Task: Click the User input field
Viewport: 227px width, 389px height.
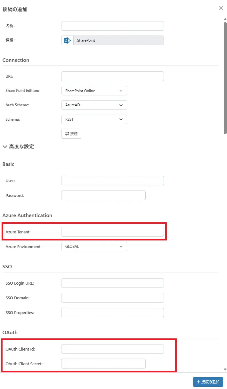Action: [x=112, y=181]
